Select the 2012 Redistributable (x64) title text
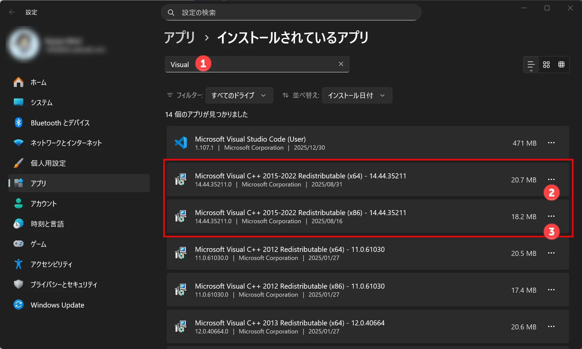582x349 pixels. (290, 249)
